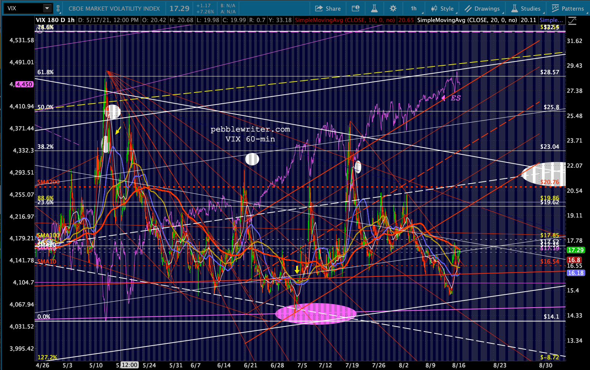Share the chart via Share button

[328, 8]
